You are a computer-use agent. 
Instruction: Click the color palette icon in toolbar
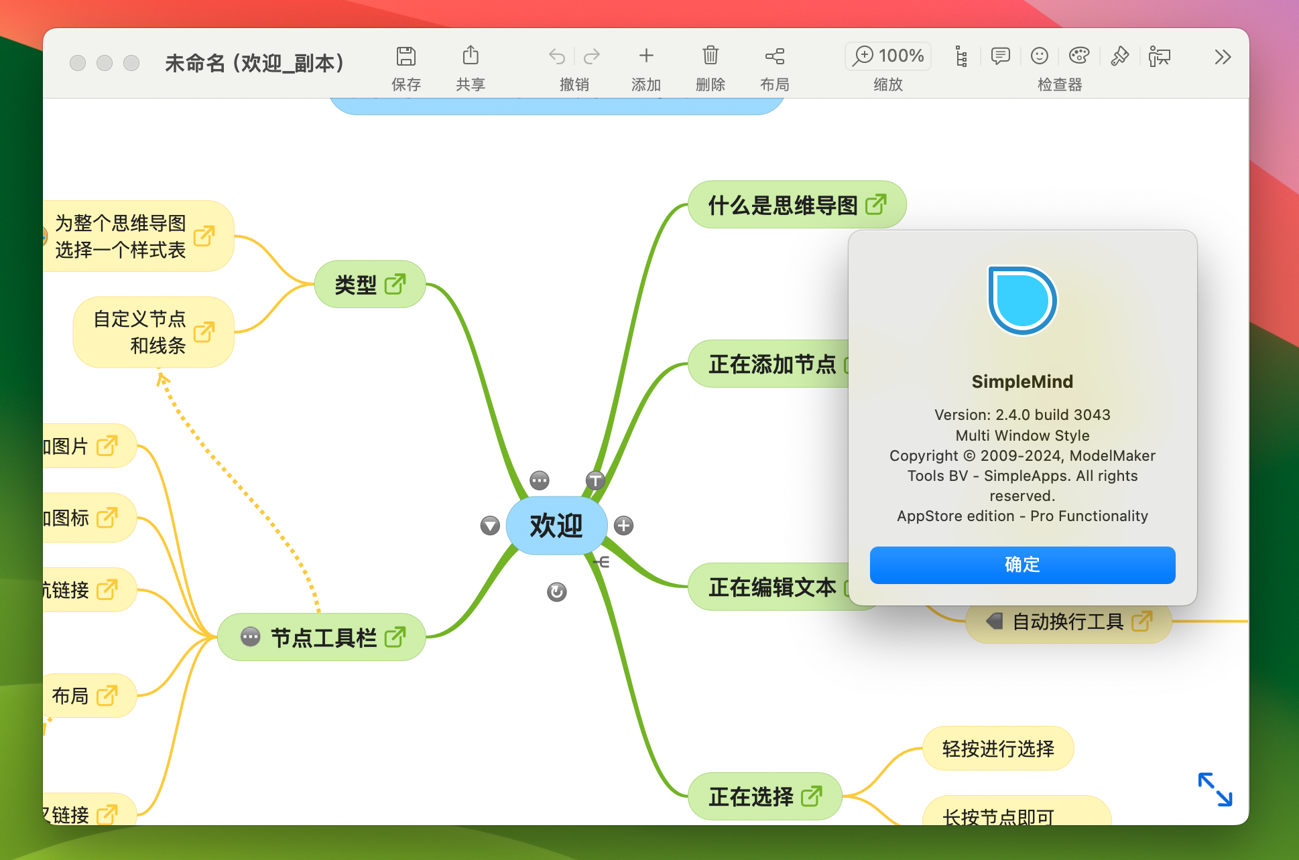1080,57
